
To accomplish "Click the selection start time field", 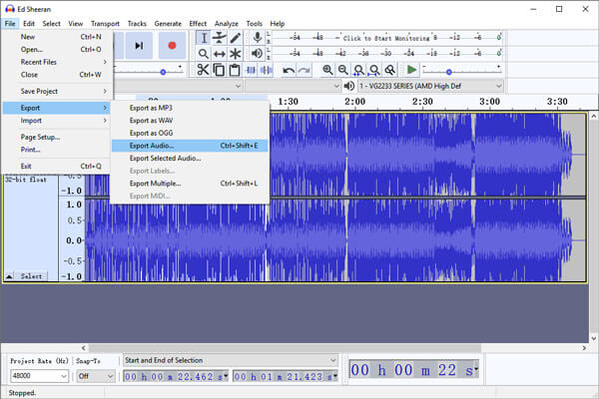I will [x=176, y=376].
